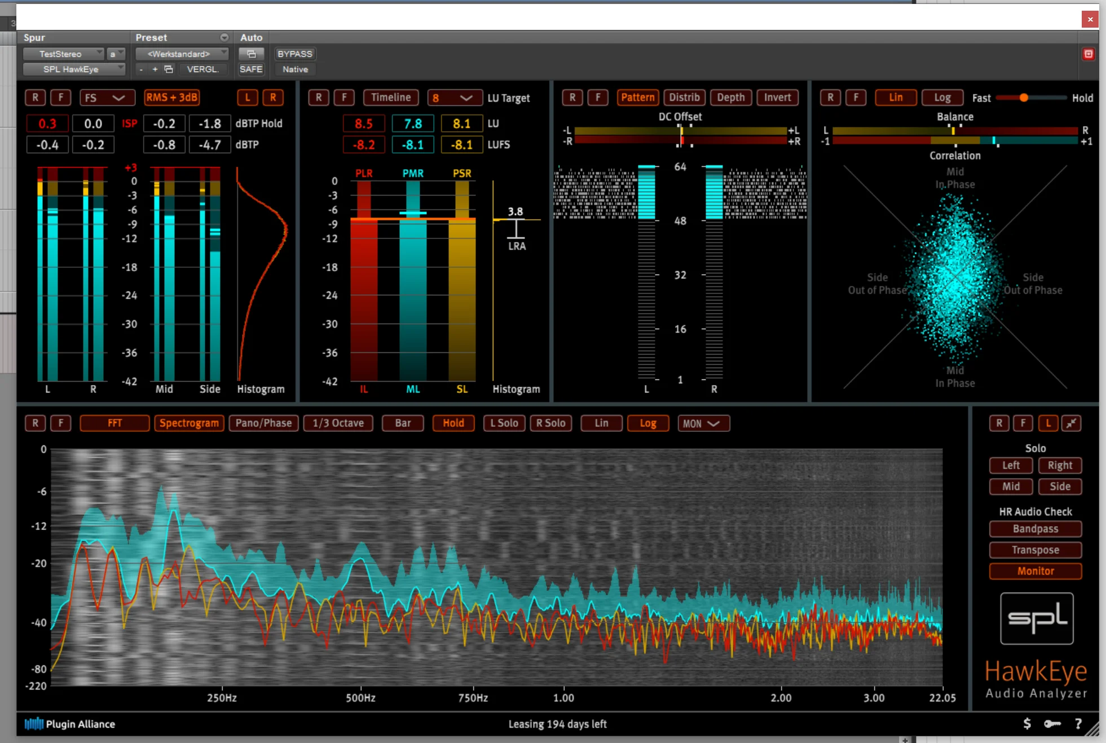
Task: Click the F button in loudness panel
Action: [344, 98]
